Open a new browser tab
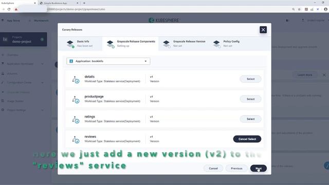329x185 pixels. 84,3
